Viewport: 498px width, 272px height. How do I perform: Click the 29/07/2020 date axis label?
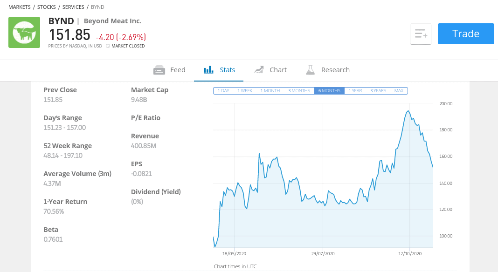pyautogui.click(x=323, y=253)
